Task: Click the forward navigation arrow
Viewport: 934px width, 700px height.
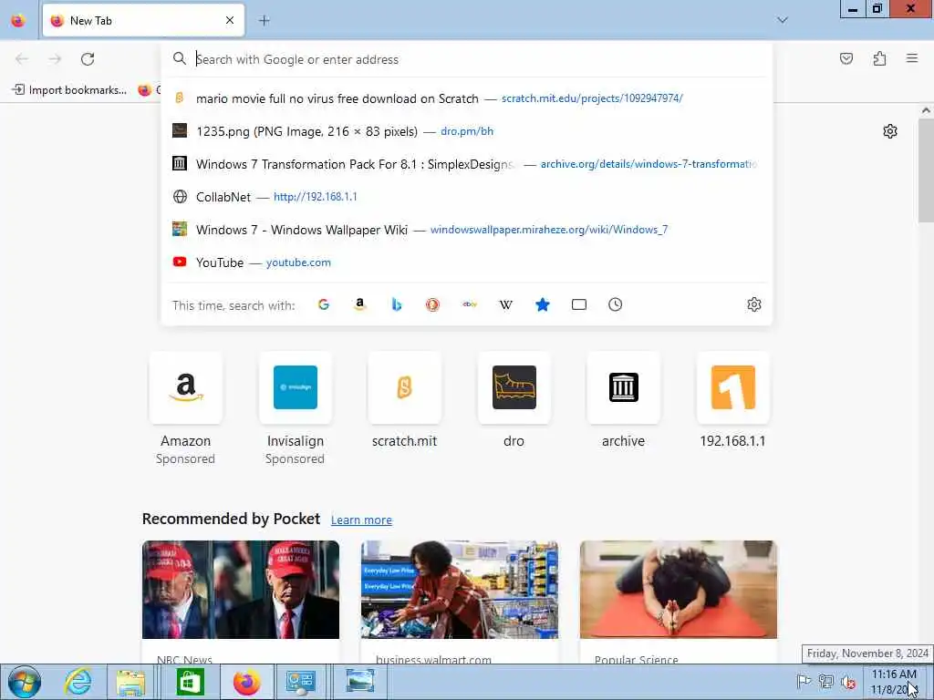Action: (55, 59)
